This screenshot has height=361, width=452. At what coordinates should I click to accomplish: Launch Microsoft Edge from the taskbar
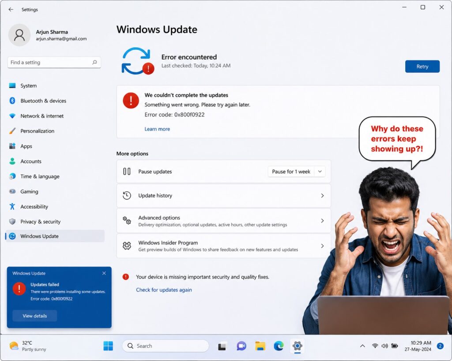[278, 346]
